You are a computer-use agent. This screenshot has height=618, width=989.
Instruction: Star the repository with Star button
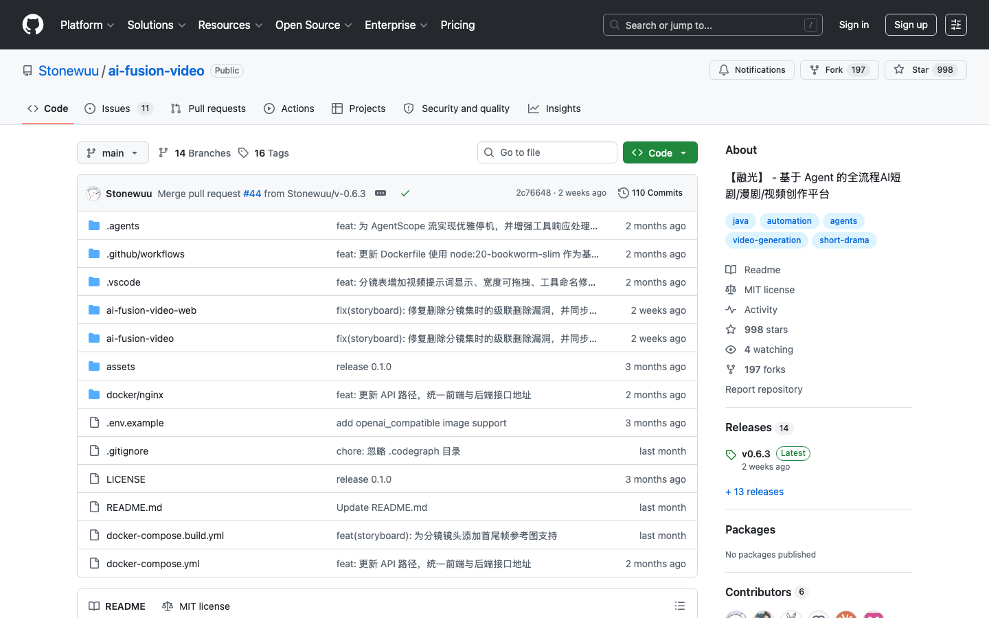(x=926, y=70)
